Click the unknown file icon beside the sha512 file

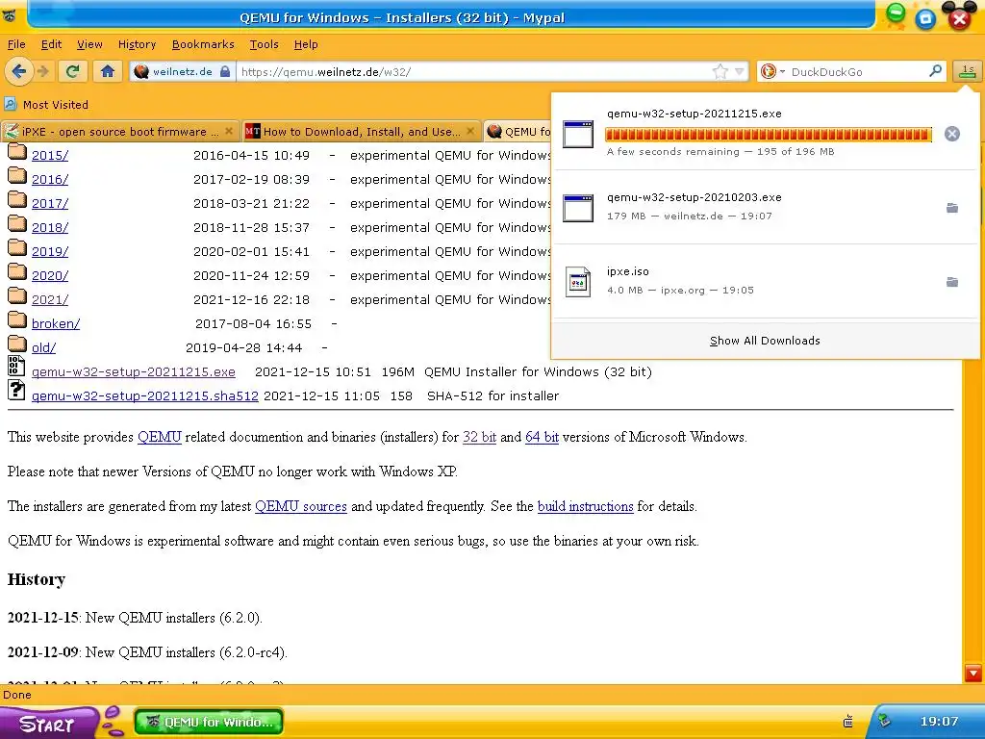click(x=16, y=391)
